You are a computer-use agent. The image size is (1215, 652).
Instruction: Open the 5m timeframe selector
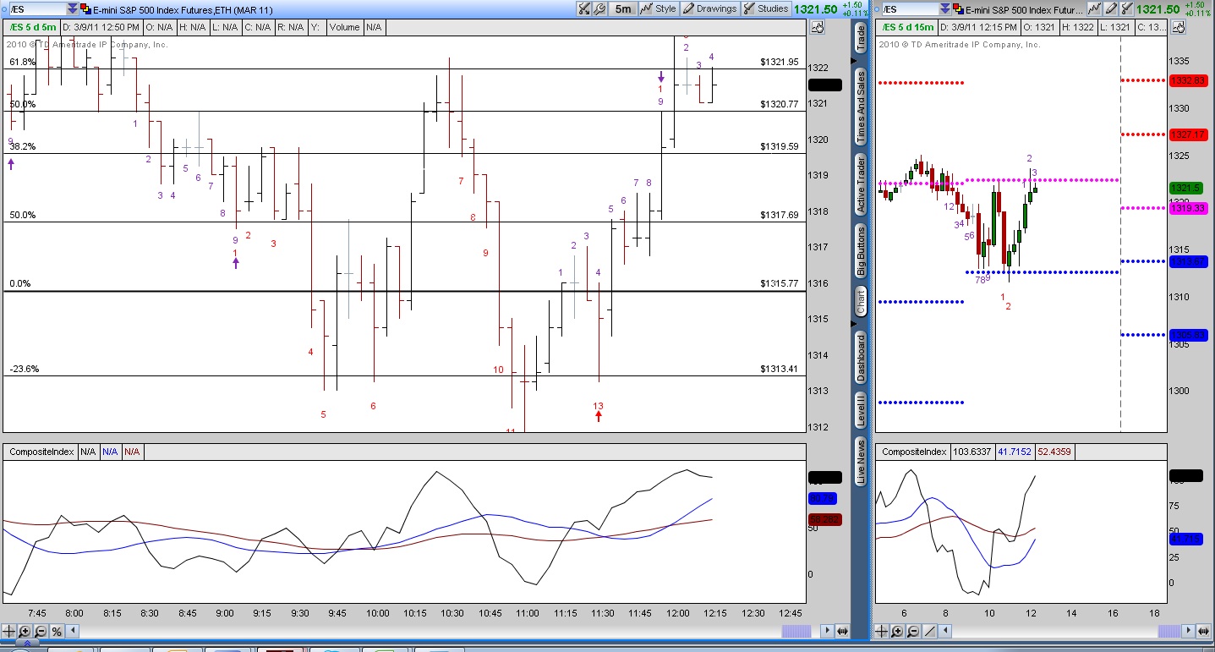[x=623, y=8]
